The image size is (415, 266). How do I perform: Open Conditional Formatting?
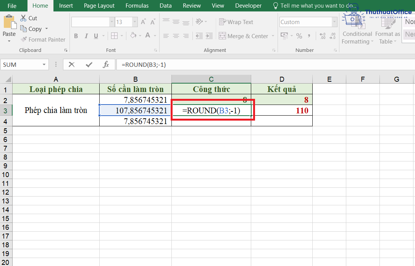[x=357, y=37]
